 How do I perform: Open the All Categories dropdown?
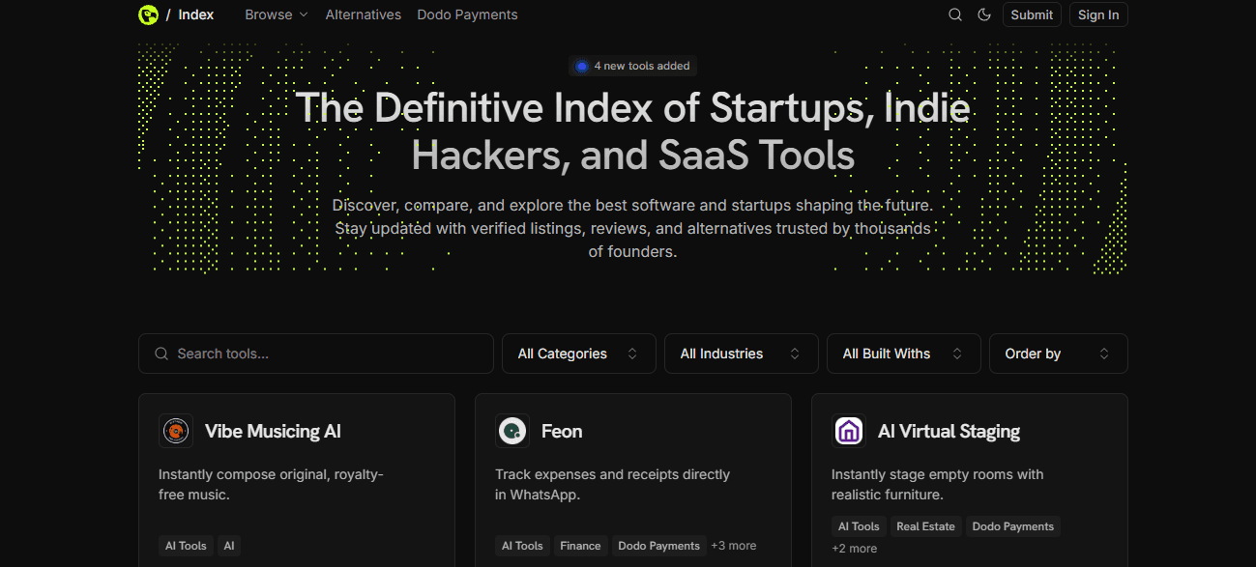[x=579, y=354]
